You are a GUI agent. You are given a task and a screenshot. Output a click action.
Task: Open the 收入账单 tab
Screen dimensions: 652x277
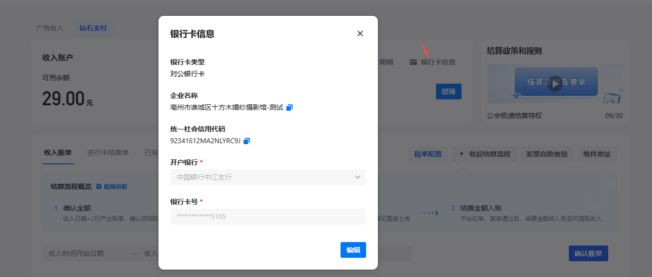(58, 153)
